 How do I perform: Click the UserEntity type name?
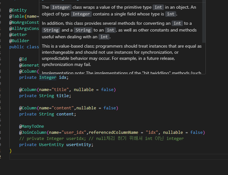pyautogui.click(x=51, y=144)
